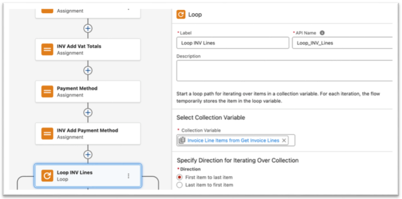The width and height of the screenshot is (402, 199).
Task: Add element above Loop INV Lines node
Action: (x=88, y=154)
